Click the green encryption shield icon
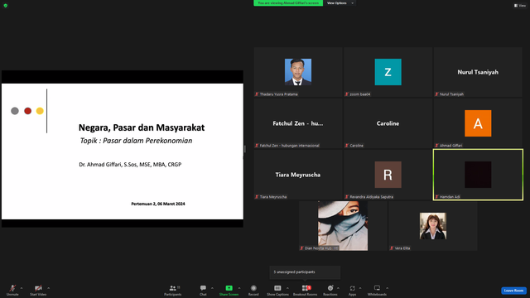 [x=6, y=6]
